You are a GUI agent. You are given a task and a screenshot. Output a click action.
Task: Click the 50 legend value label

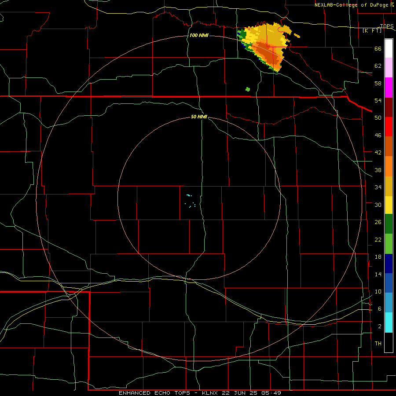click(x=378, y=117)
